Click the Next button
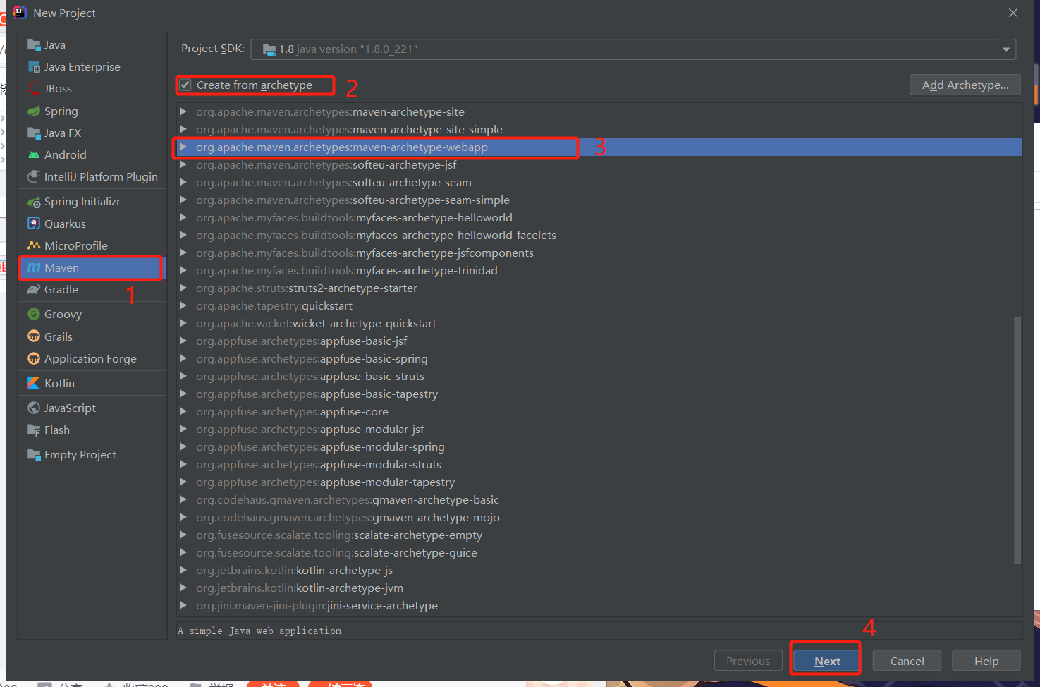 coord(827,661)
